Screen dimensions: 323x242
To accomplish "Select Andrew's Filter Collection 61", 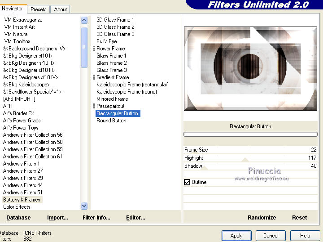I will pos(33,157).
